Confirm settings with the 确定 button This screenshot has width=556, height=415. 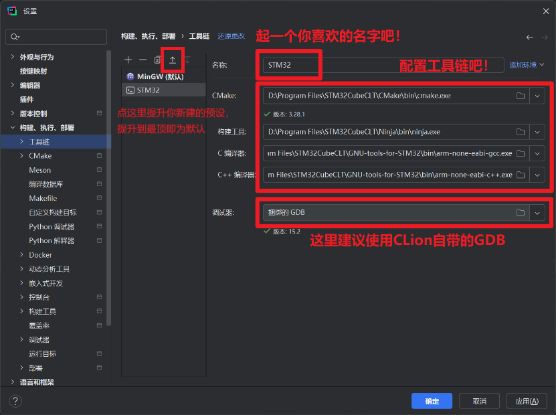pyautogui.click(x=432, y=401)
